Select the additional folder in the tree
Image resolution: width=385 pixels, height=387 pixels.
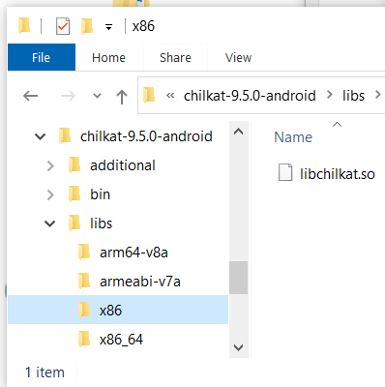click(x=123, y=165)
